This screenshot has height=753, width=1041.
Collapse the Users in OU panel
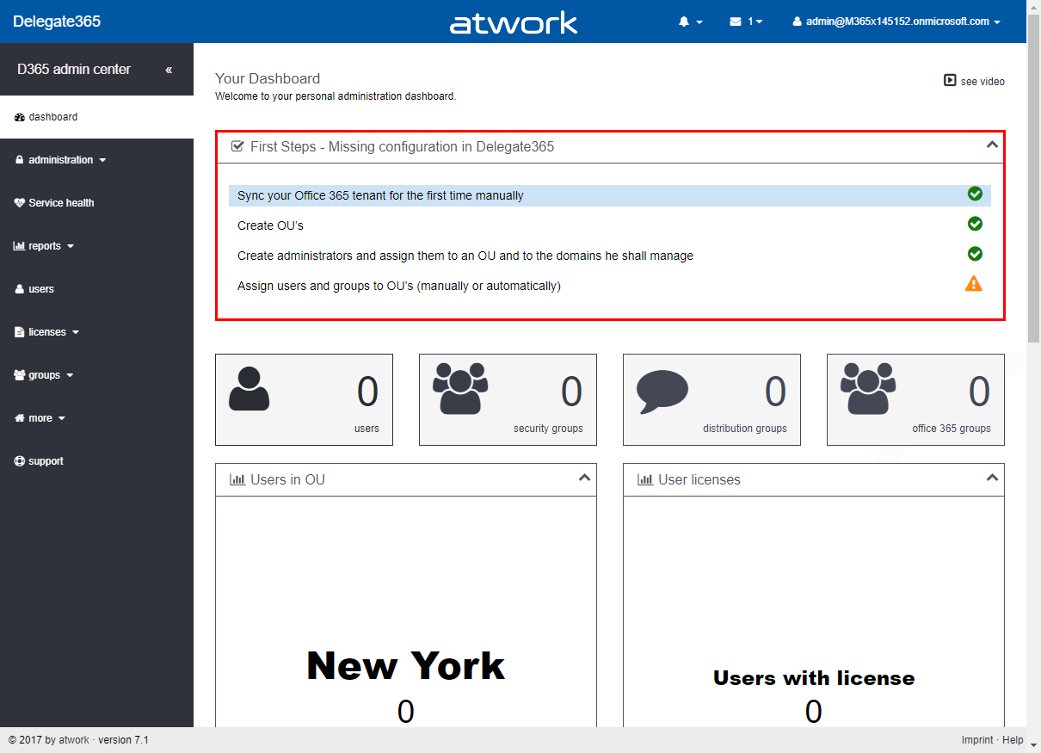point(584,478)
